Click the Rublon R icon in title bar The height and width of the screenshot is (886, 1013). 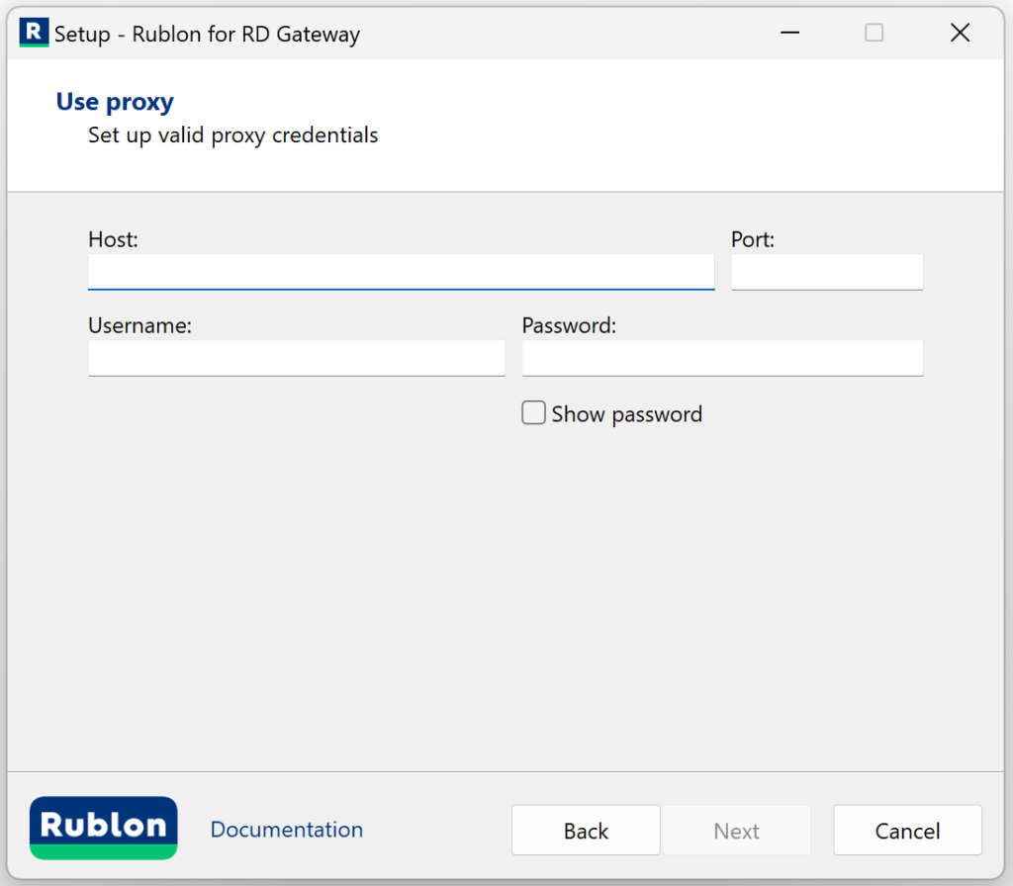(34, 33)
